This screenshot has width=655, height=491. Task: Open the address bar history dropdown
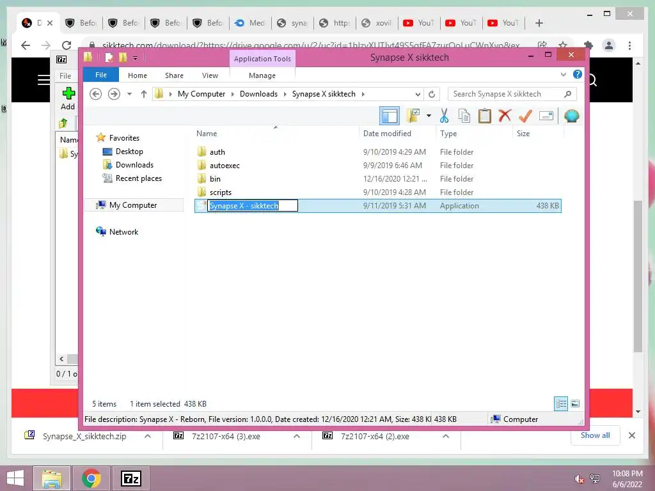tap(417, 95)
